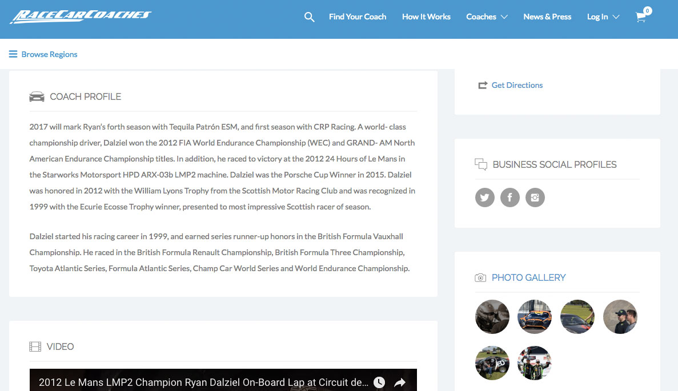This screenshot has width=678, height=391.
Task: Click the Browse Regions hamburger icon
Action: 13,54
